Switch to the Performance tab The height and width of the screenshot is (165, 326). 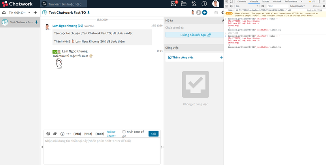tap(291, 2)
